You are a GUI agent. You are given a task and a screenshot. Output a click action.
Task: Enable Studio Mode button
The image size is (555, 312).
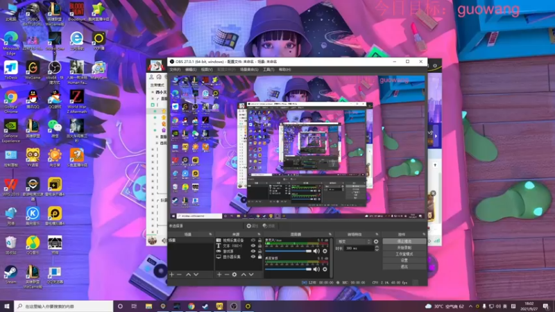(x=404, y=254)
